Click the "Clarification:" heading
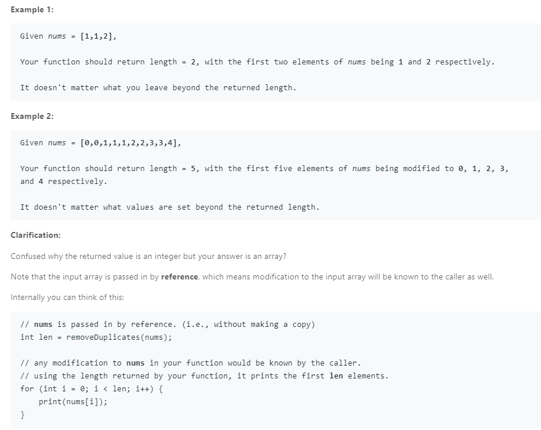The height and width of the screenshot is (430, 541). (x=35, y=235)
